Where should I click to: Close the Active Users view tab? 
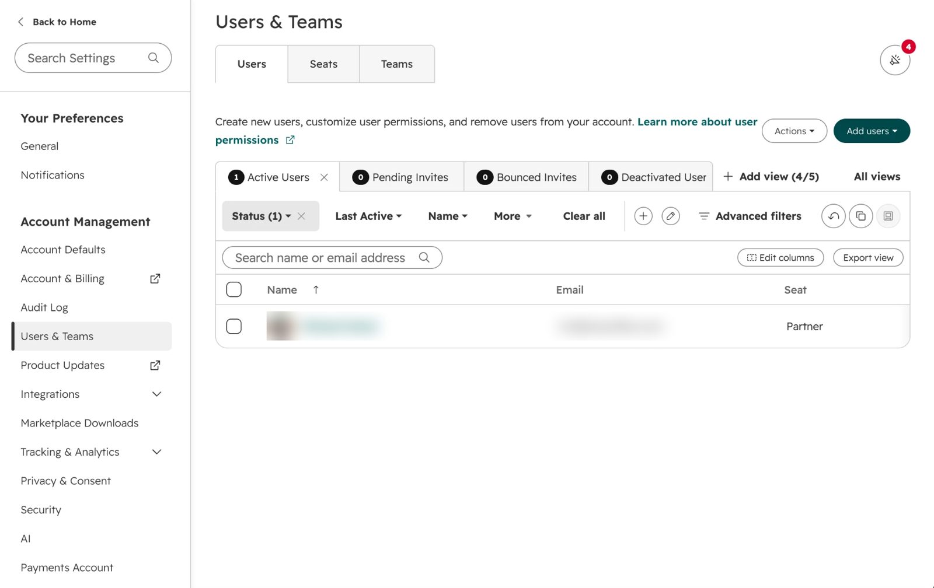pyautogui.click(x=324, y=177)
